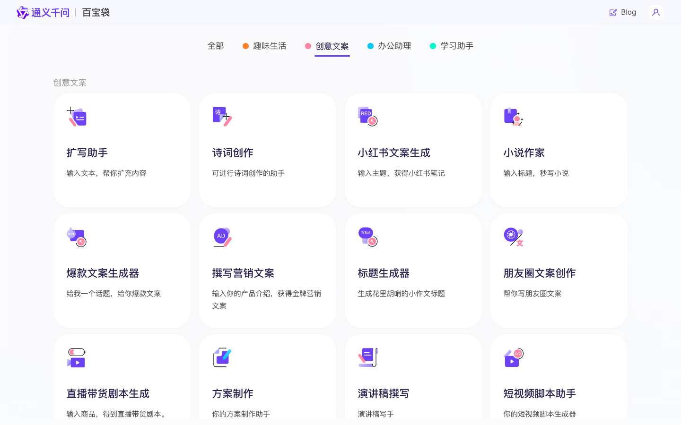681x425 pixels.
Task: Click the RED icon on 小红书文案生成
Action: tap(365, 113)
